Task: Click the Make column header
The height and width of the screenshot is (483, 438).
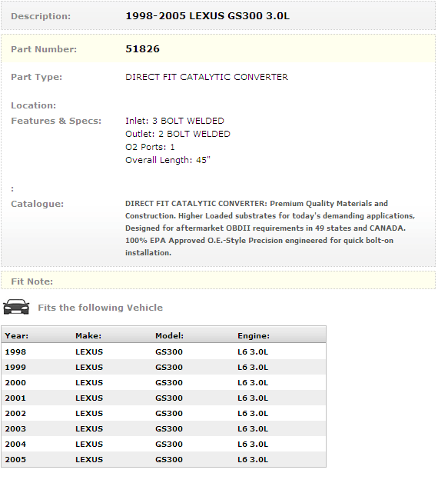Action: (x=88, y=336)
